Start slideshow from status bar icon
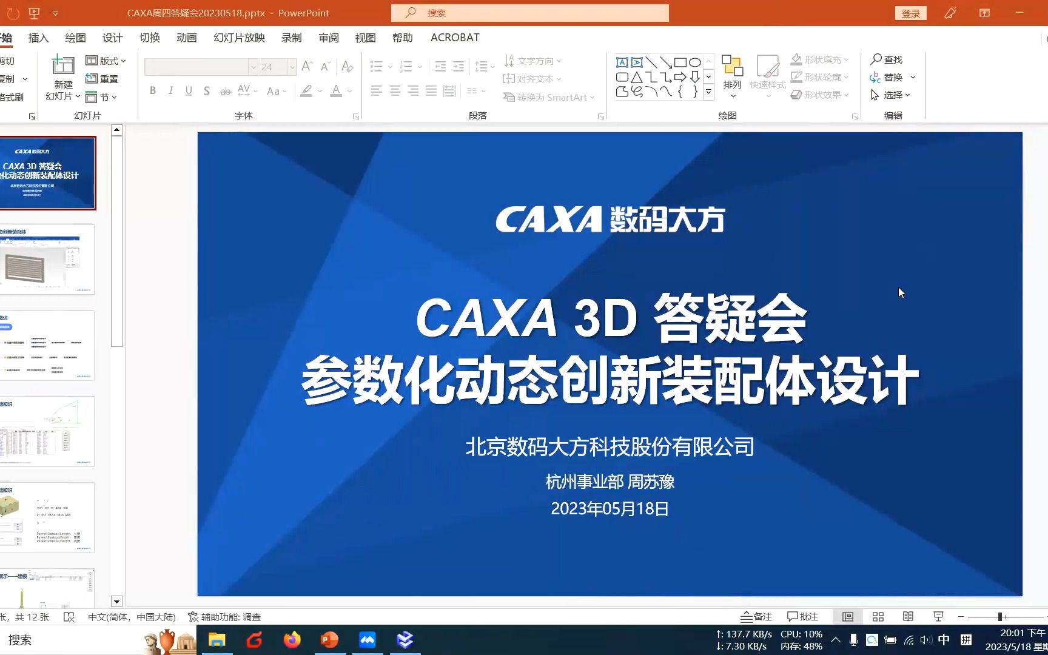The image size is (1048, 655). pyautogui.click(x=938, y=617)
